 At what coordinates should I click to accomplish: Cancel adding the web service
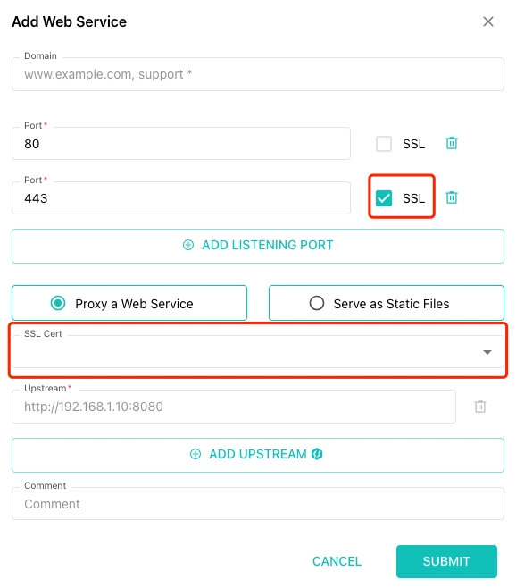tap(337, 561)
